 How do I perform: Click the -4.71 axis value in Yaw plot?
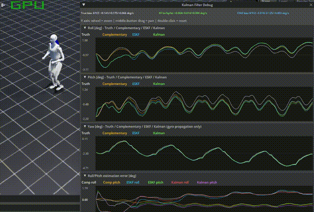[x=85, y=168]
